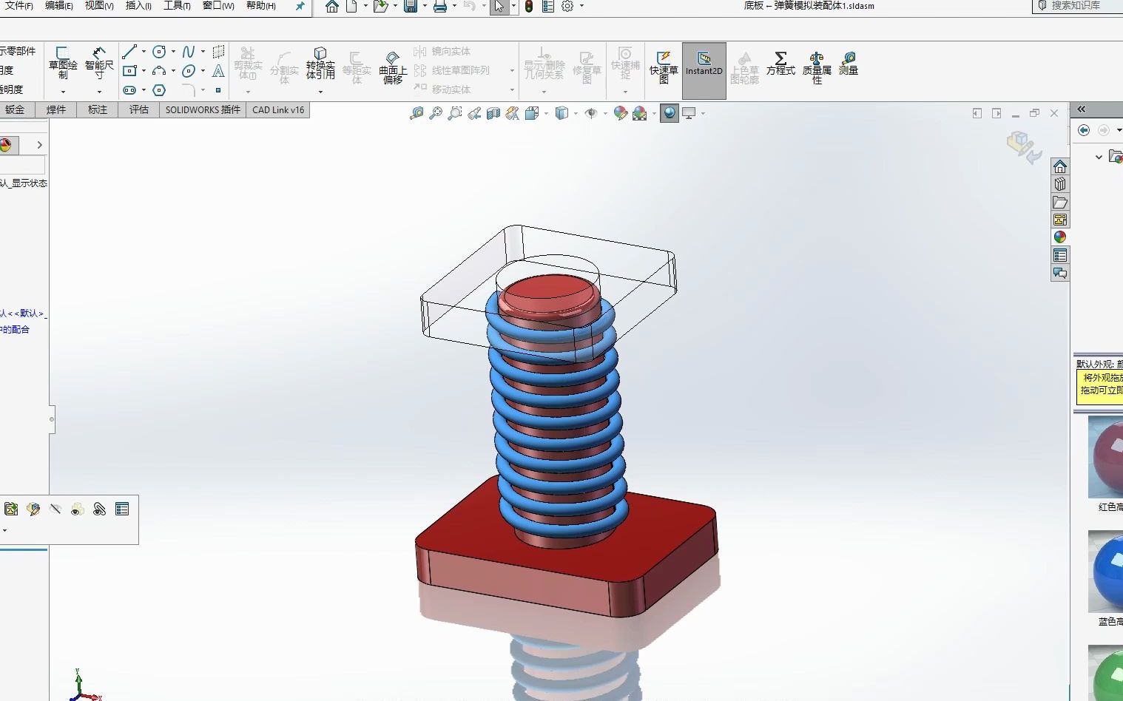Click the Previous View icon
This screenshot has height=701, width=1123.
474,113
